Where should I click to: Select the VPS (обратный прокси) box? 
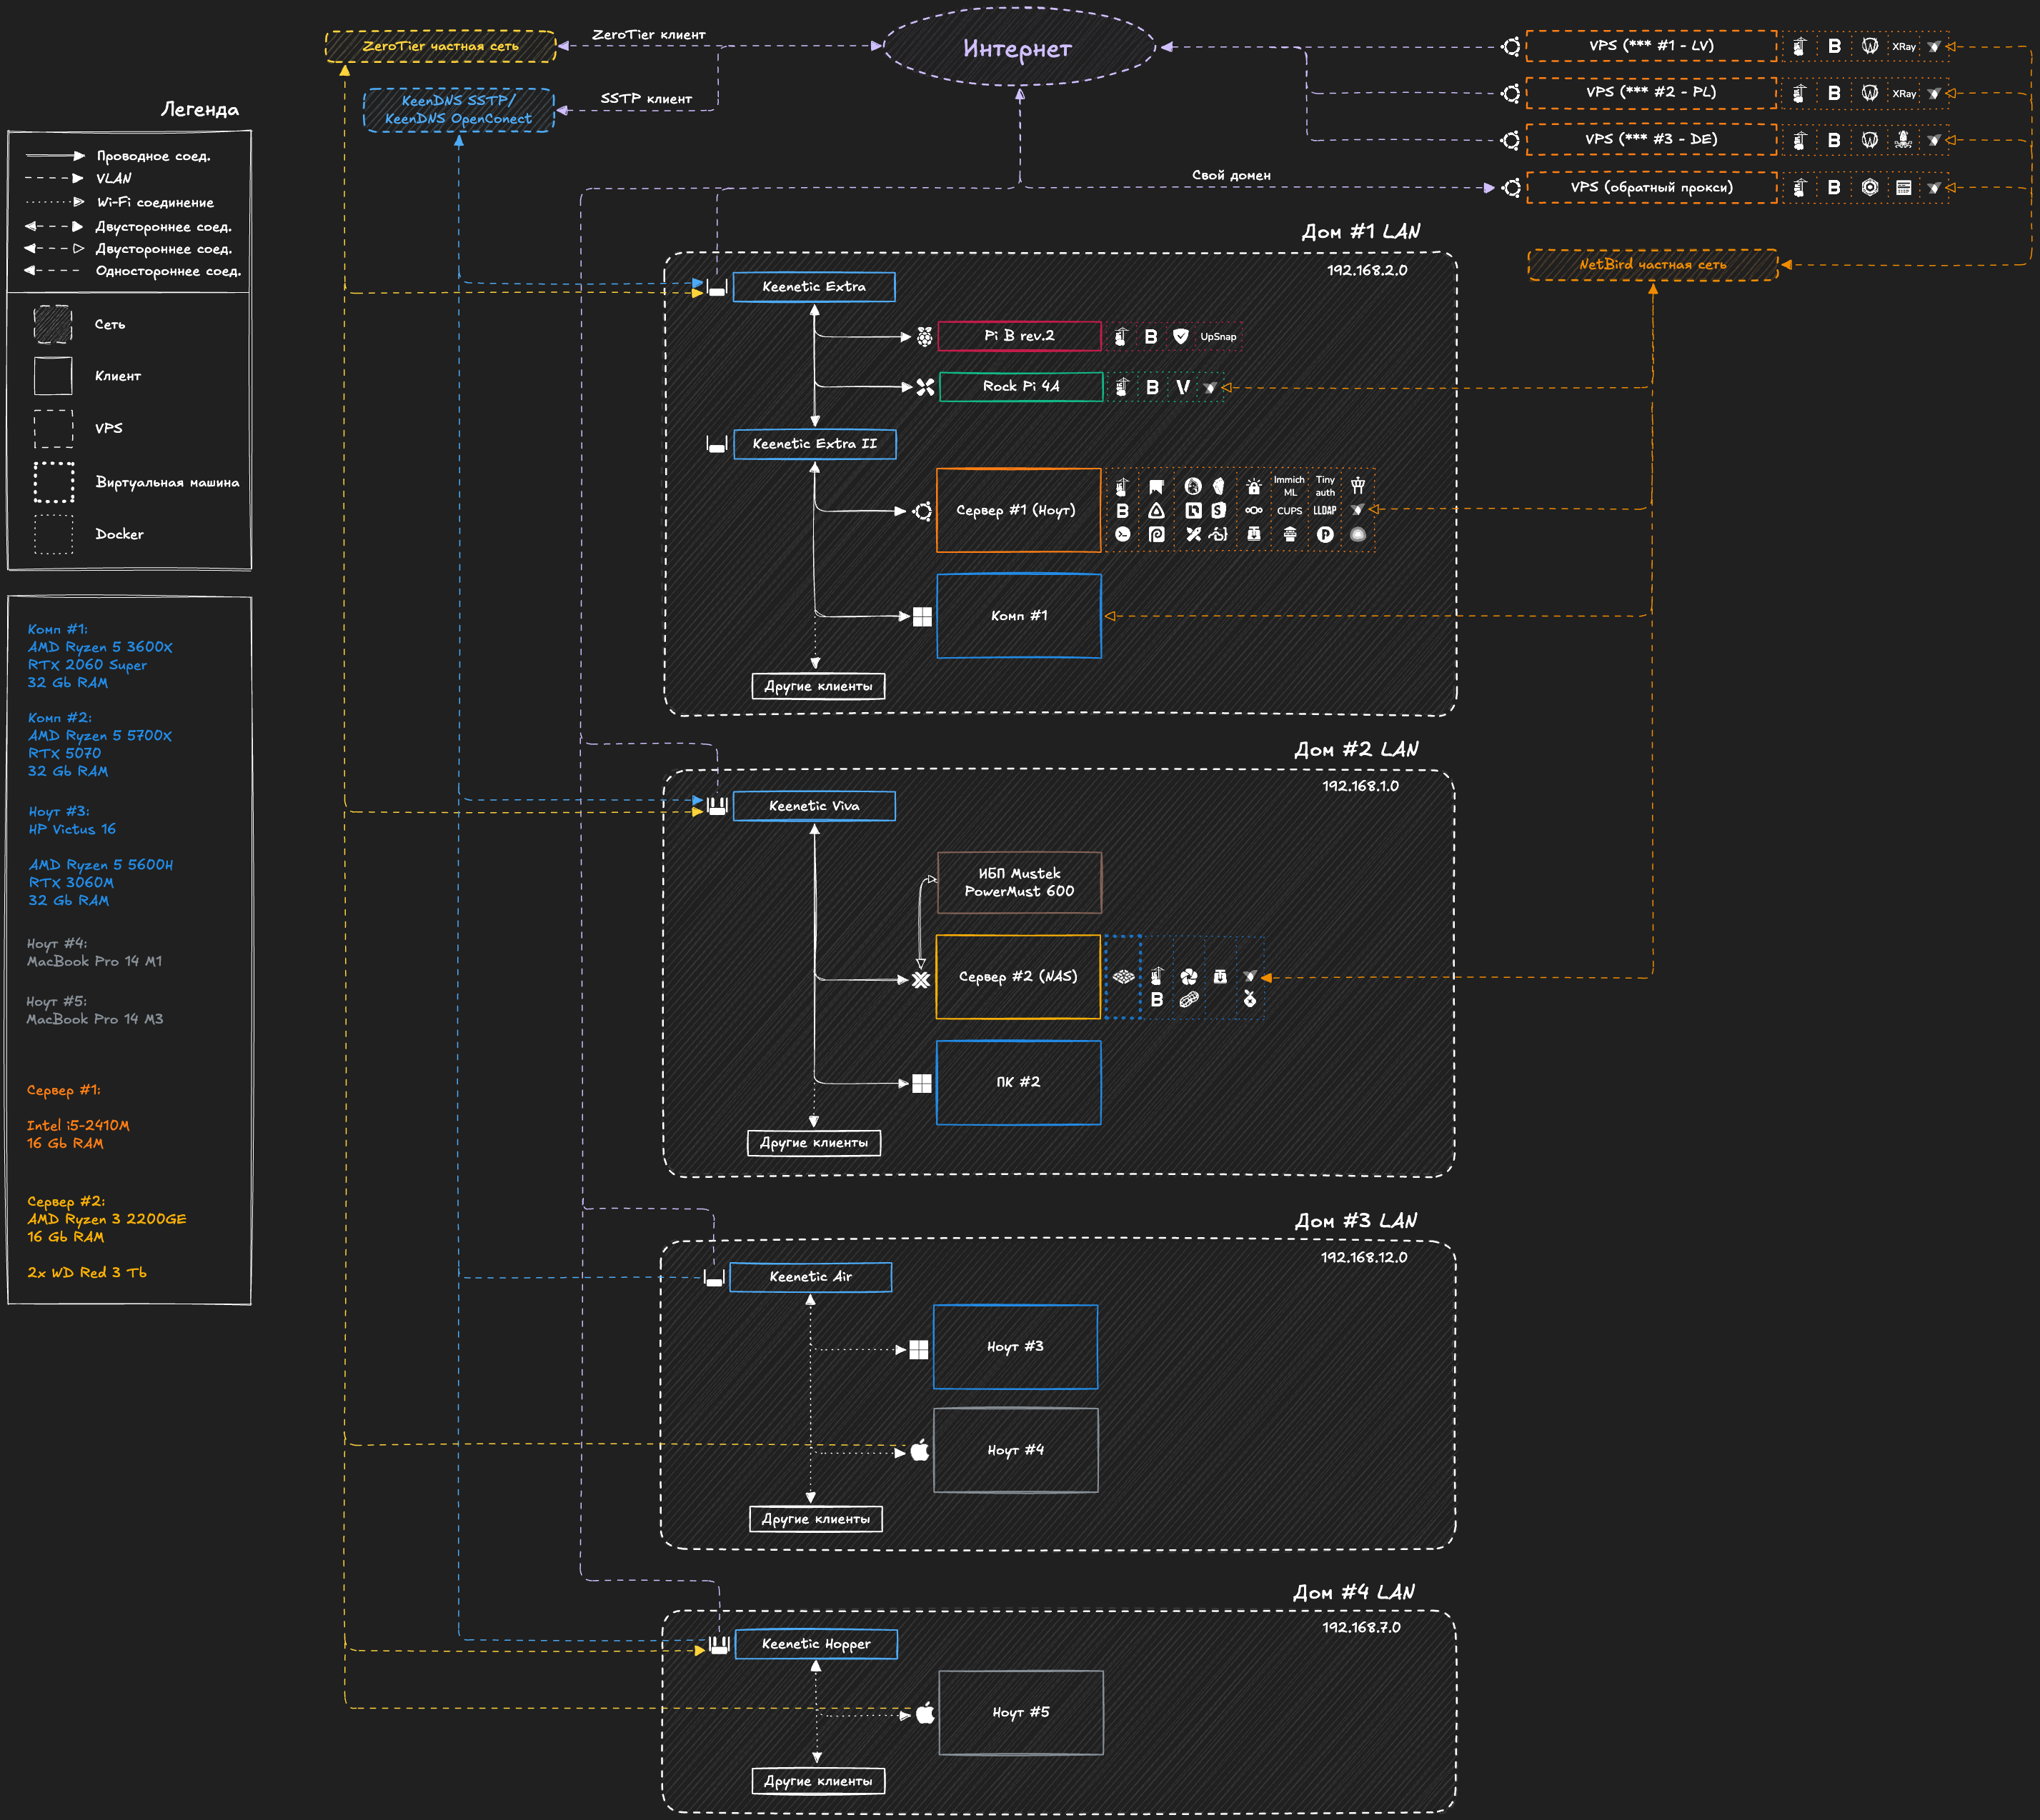tap(1651, 188)
